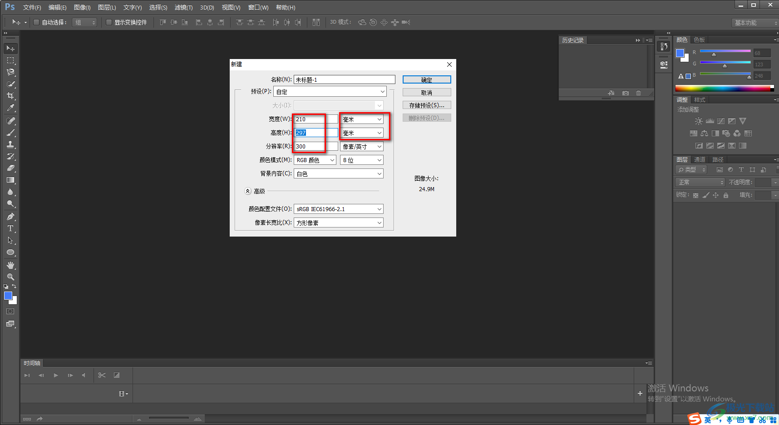The image size is (779, 425).
Task: Click the 存储预设(S)... button
Action: pos(427,105)
